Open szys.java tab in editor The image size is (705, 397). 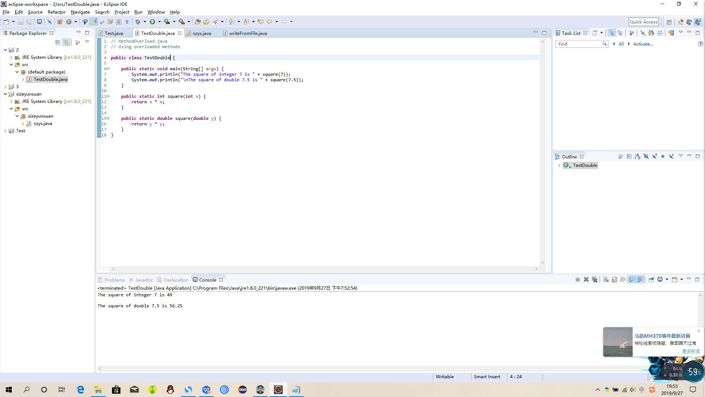(202, 33)
